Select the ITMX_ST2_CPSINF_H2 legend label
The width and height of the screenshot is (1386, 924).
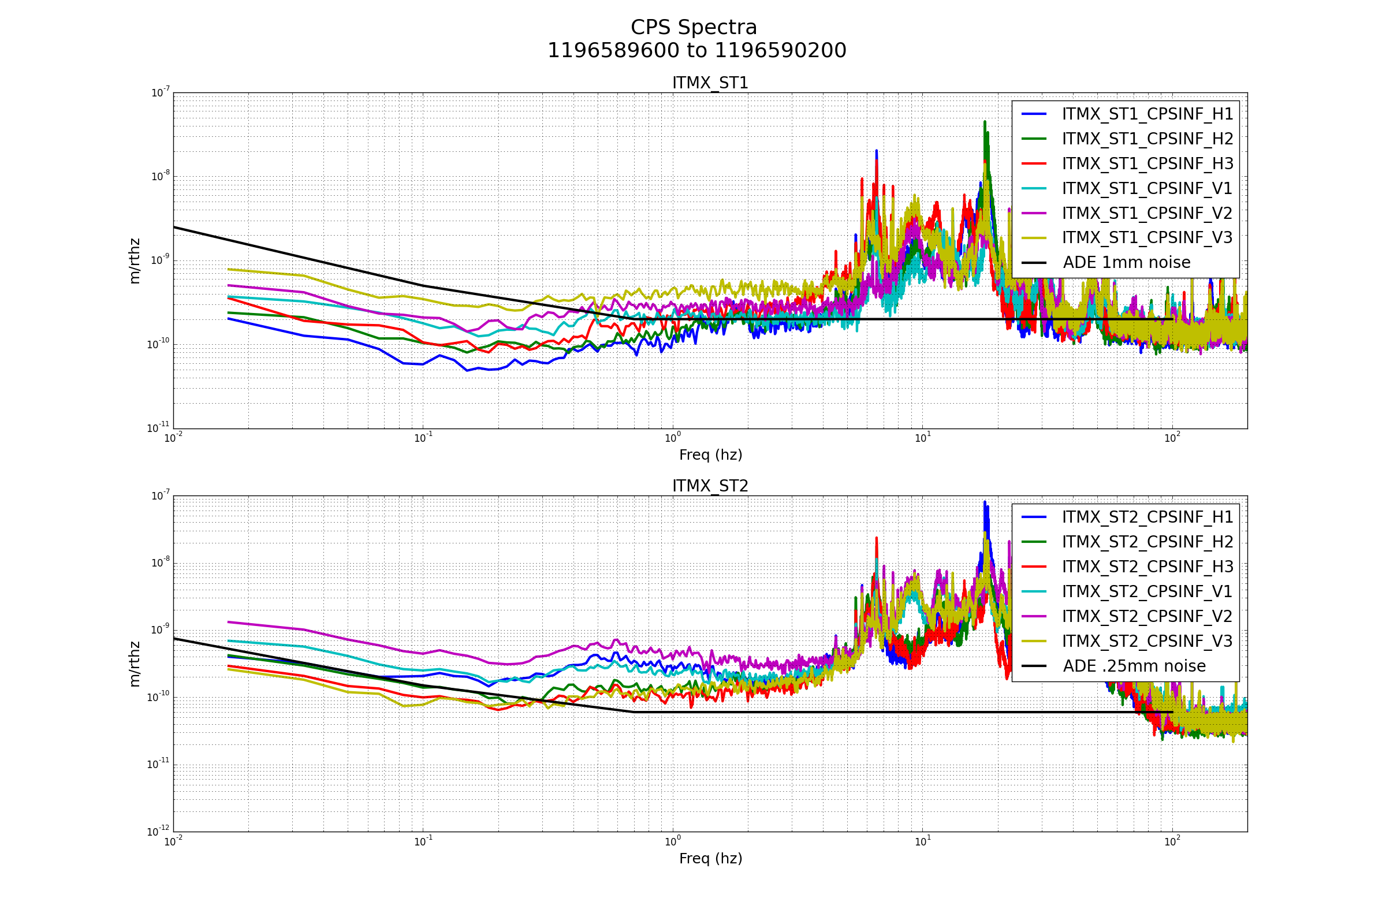(1147, 542)
